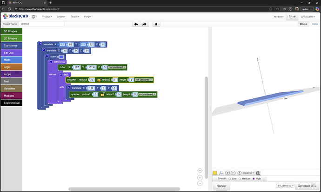Viewport: 321px width, 192px height.
Task: Take a snapshot with the camera icon
Action: pyautogui.click(x=258, y=173)
